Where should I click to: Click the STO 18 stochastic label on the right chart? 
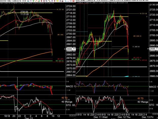click(154, 105)
